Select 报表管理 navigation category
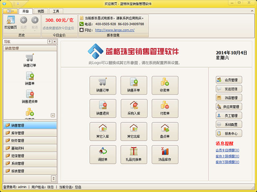Image resolution: width=257 pixels, height=192 pixels. [30, 171]
